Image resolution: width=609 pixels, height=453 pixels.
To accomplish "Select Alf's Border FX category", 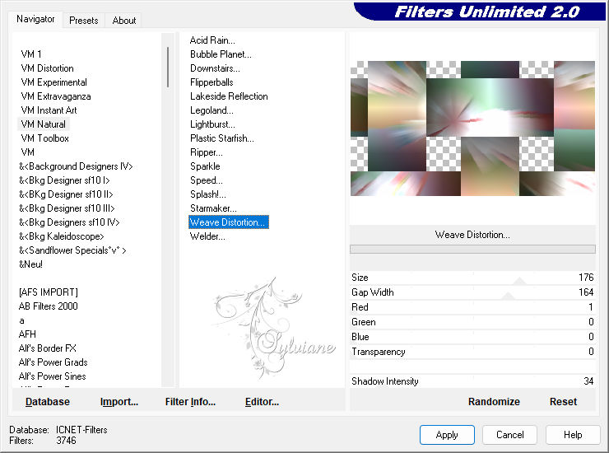I will click(48, 348).
